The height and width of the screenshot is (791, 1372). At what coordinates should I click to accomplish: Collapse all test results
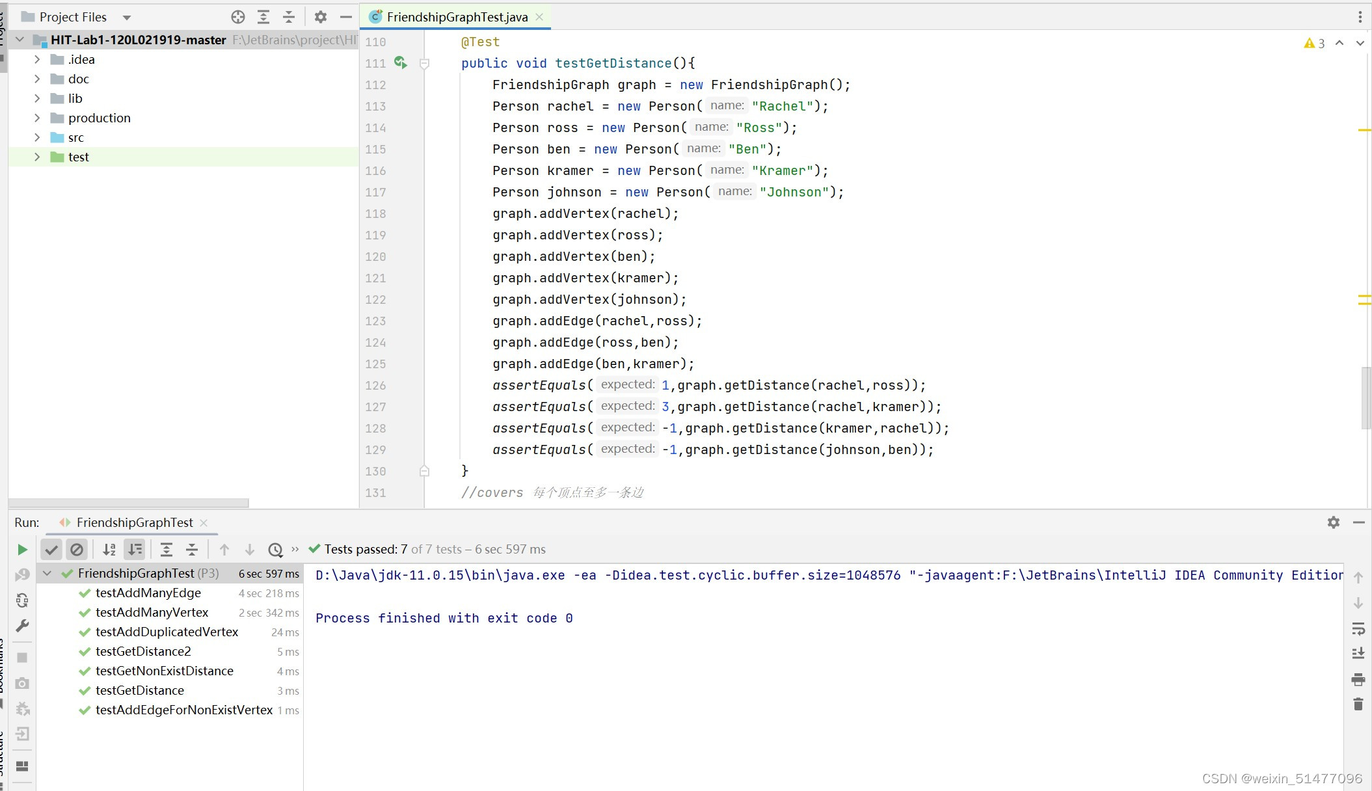[192, 550]
